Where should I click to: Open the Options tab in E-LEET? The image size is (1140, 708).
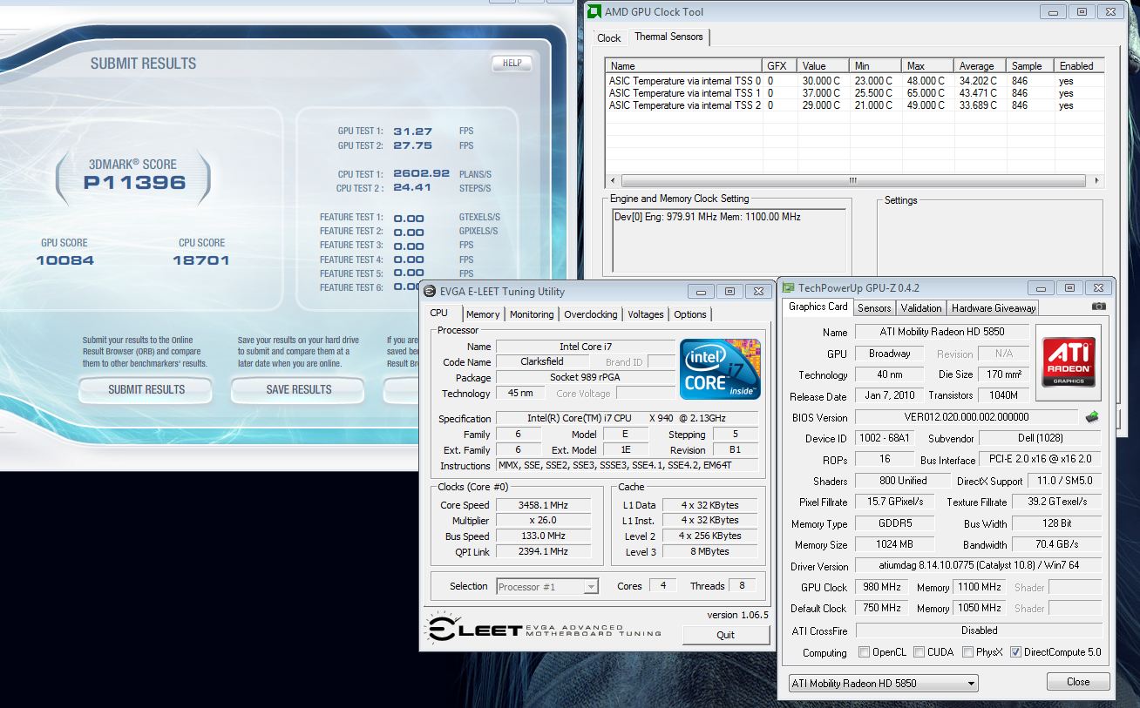(690, 314)
